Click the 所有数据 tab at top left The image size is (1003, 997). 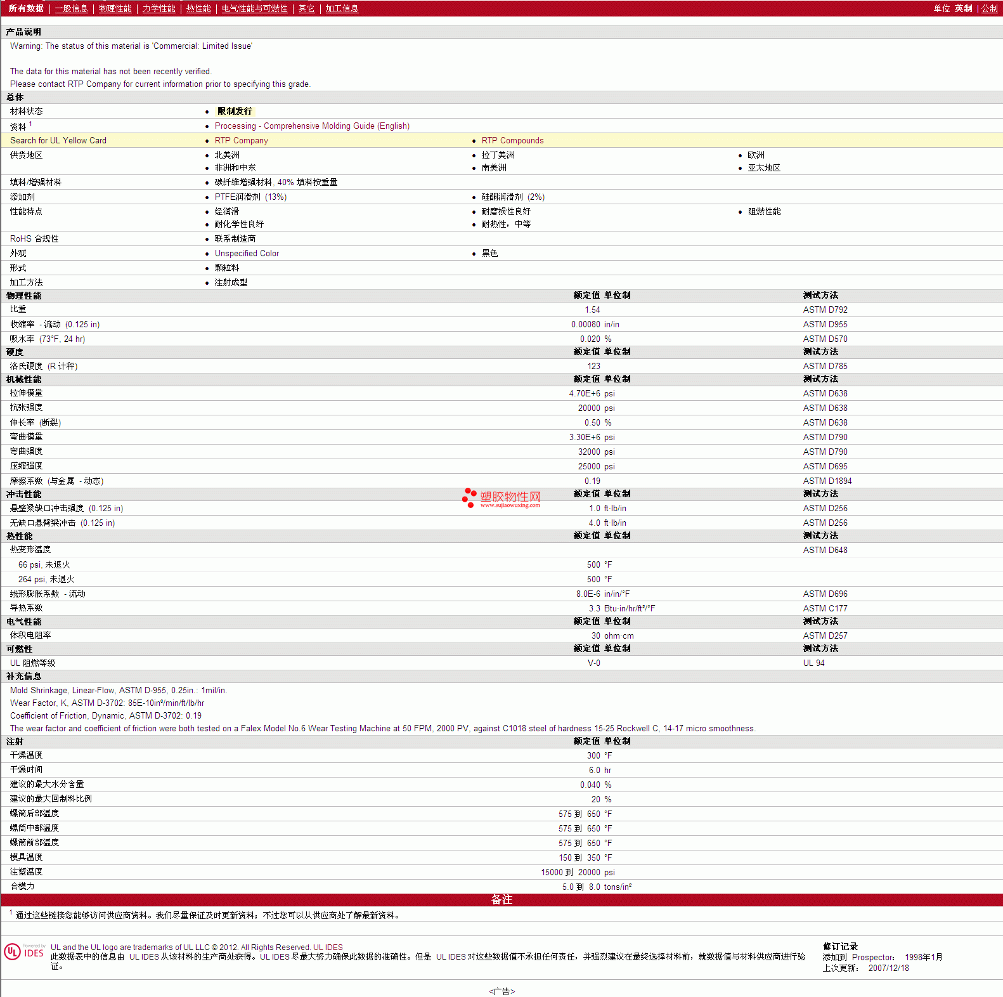tap(26, 9)
